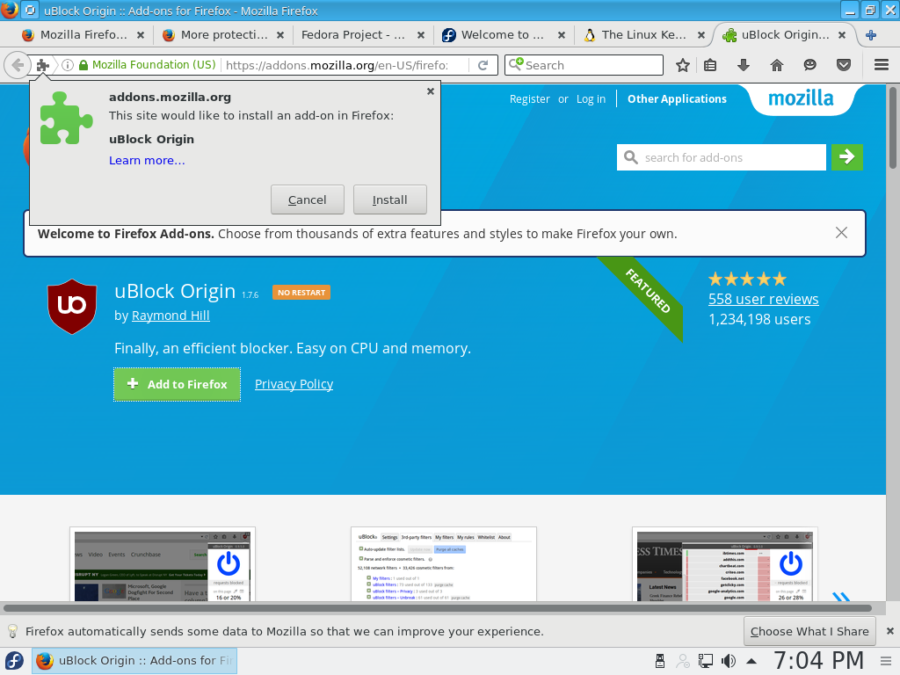Image resolution: width=900 pixels, height=675 pixels.
Task: Open the Other Applications menu
Action: 678,99
